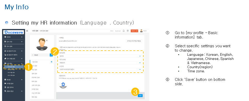Select 나의 인사 정보 submenu item
Viewport: 249px width, 101px height.
tap(14, 67)
